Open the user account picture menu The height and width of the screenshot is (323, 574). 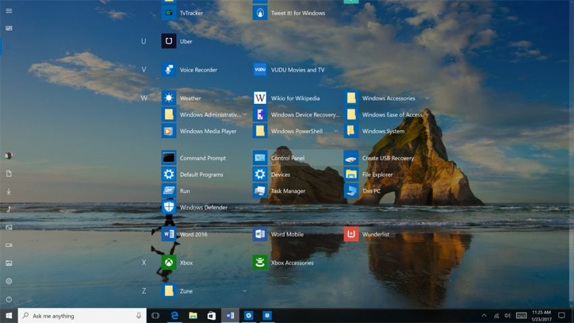(x=9, y=156)
